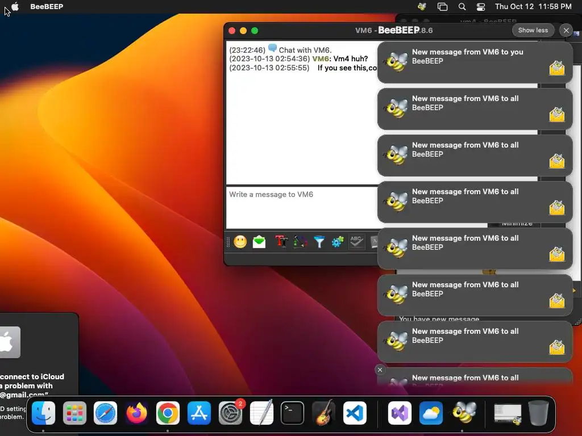The width and height of the screenshot is (582, 436).
Task: Open the chat font (red T) tool
Action: (x=282, y=242)
